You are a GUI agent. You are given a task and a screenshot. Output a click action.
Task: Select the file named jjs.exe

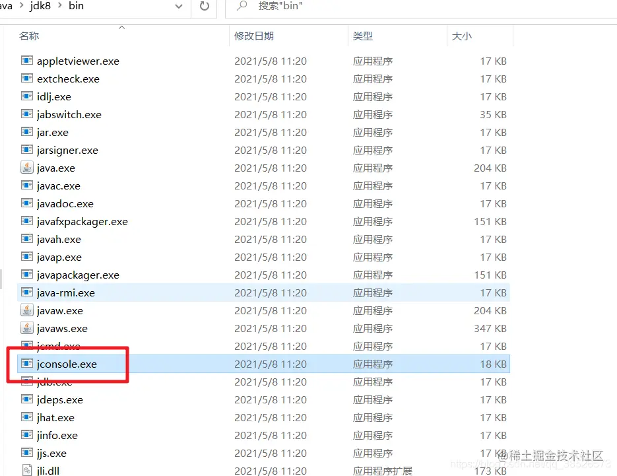pos(51,453)
